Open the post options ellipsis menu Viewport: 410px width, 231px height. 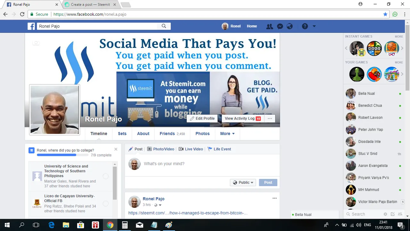[275, 198]
